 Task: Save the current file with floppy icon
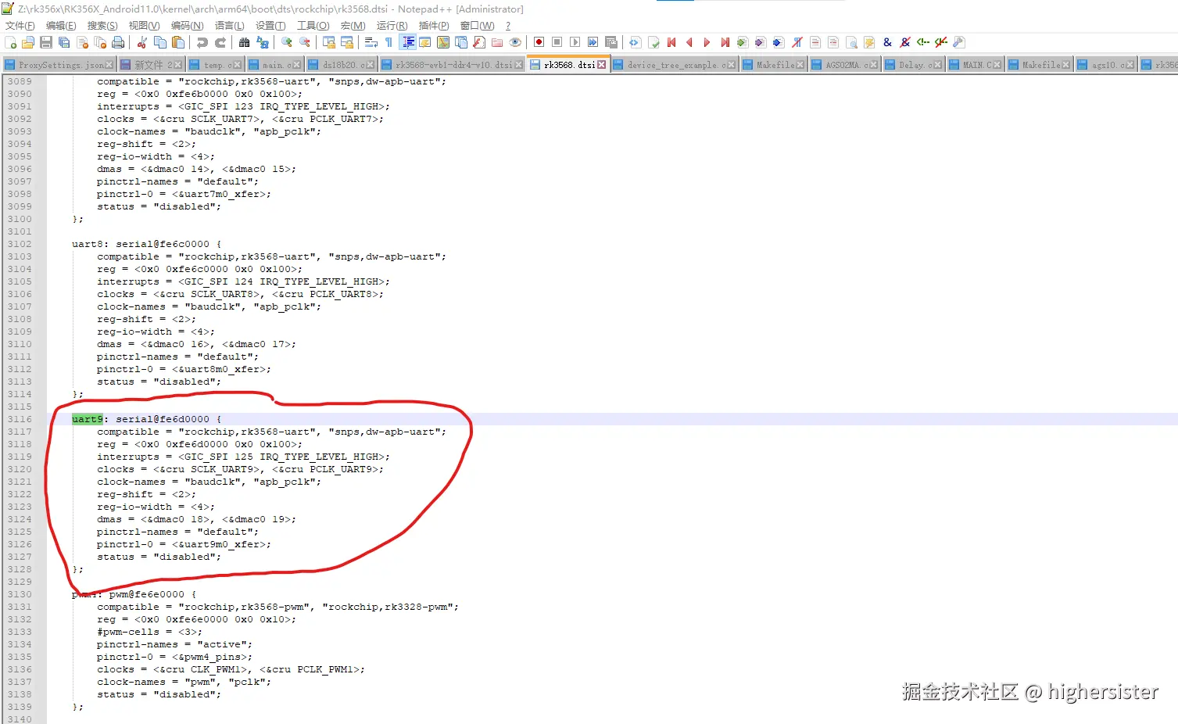[x=46, y=42]
